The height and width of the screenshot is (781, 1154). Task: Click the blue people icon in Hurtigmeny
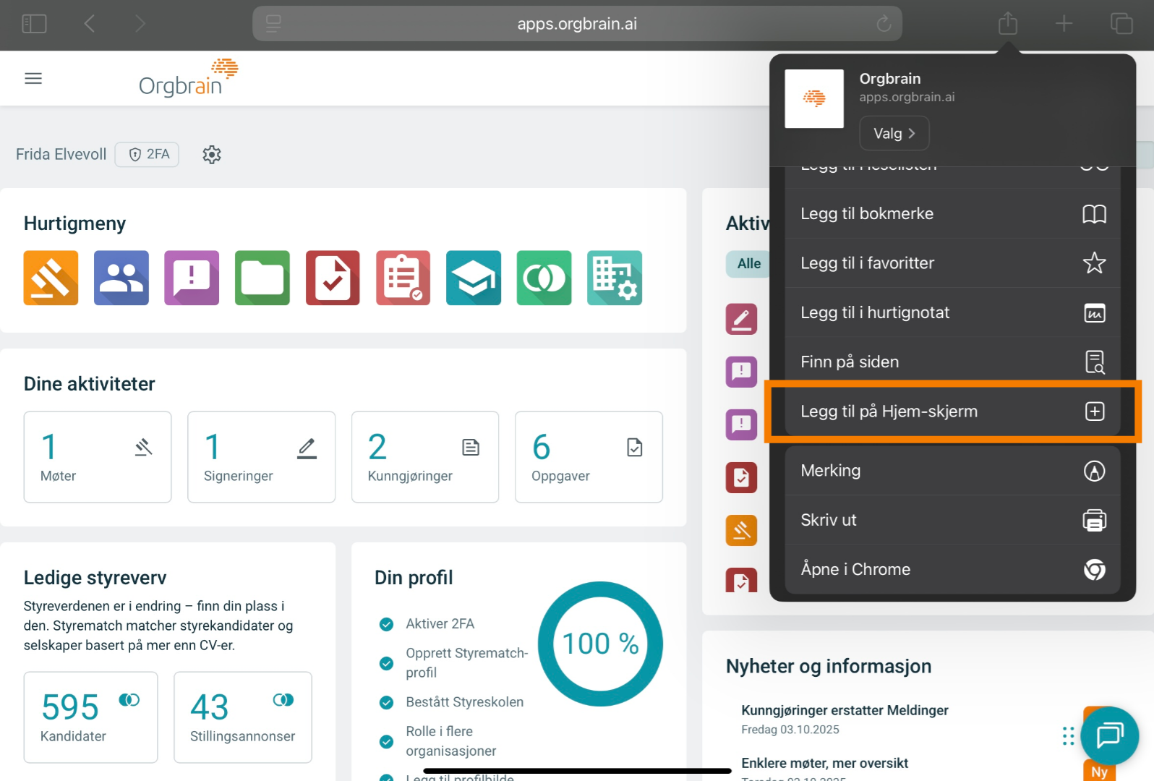(121, 278)
